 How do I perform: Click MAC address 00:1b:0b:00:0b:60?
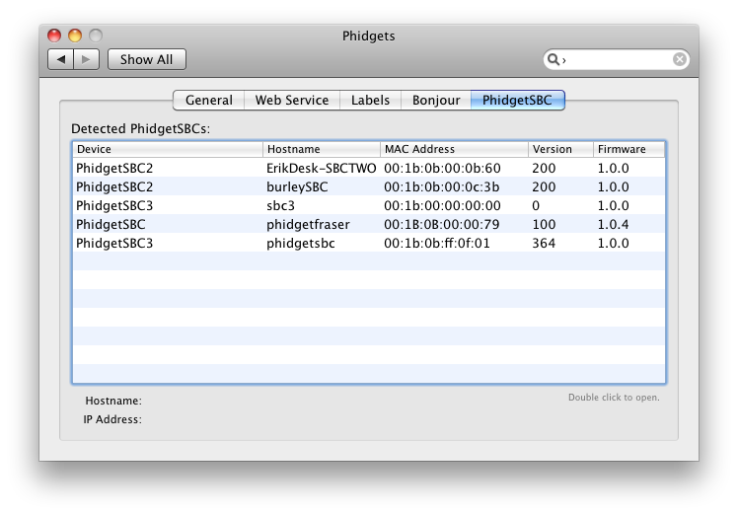click(442, 168)
